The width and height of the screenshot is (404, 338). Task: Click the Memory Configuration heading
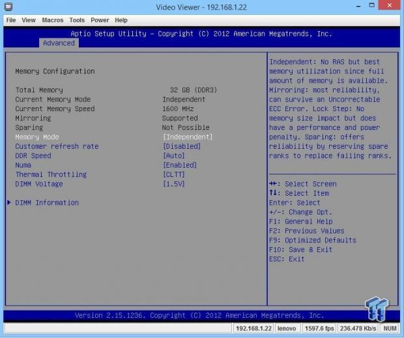click(55, 71)
